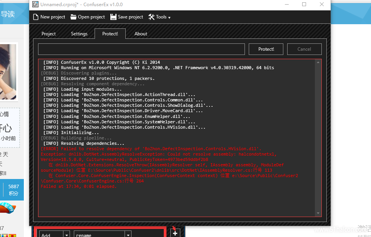Switch to the Settings tab

click(79, 34)
